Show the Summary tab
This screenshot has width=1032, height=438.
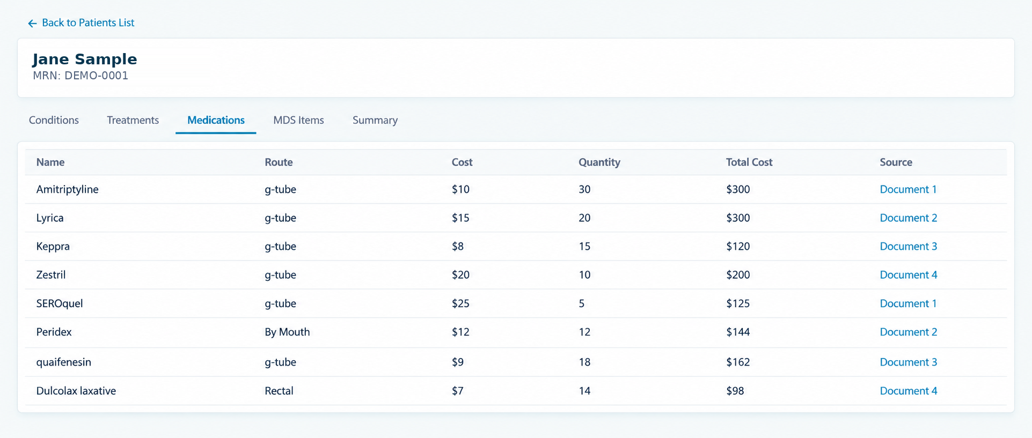coord(375,120)
